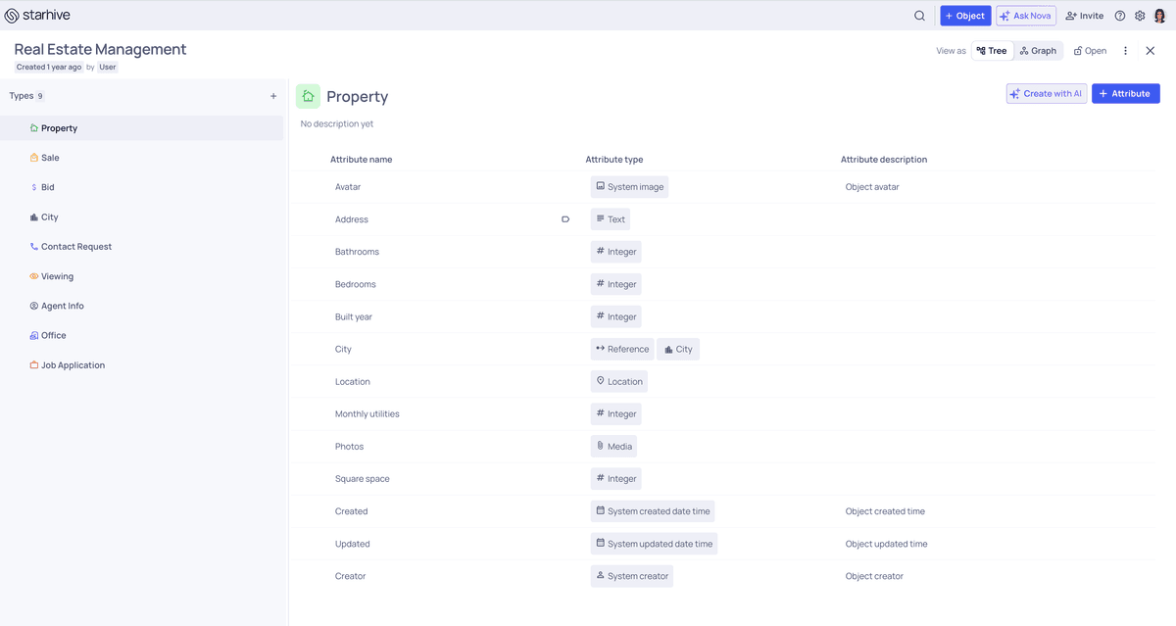Click the green Property header icon
1176x626 pixels.
point(308,97)
